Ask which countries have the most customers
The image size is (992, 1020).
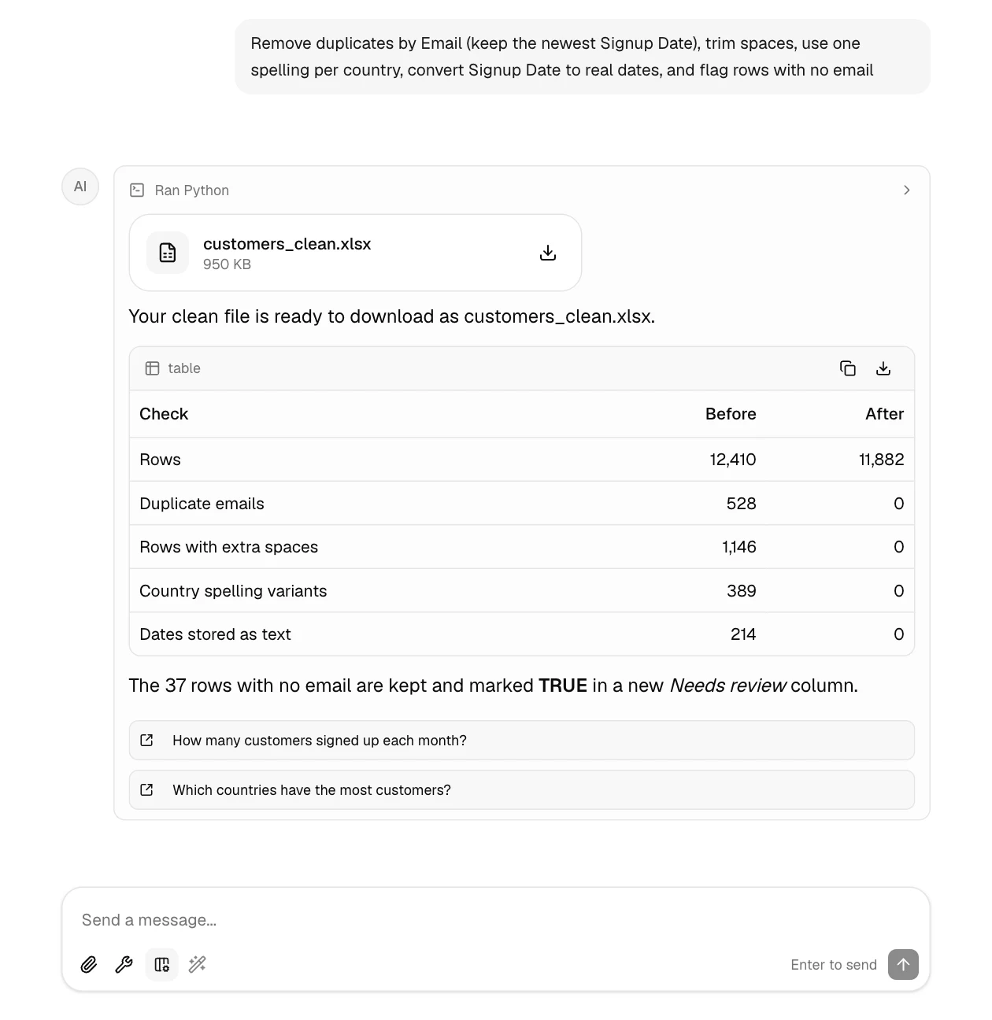click(x=522, y=790)
